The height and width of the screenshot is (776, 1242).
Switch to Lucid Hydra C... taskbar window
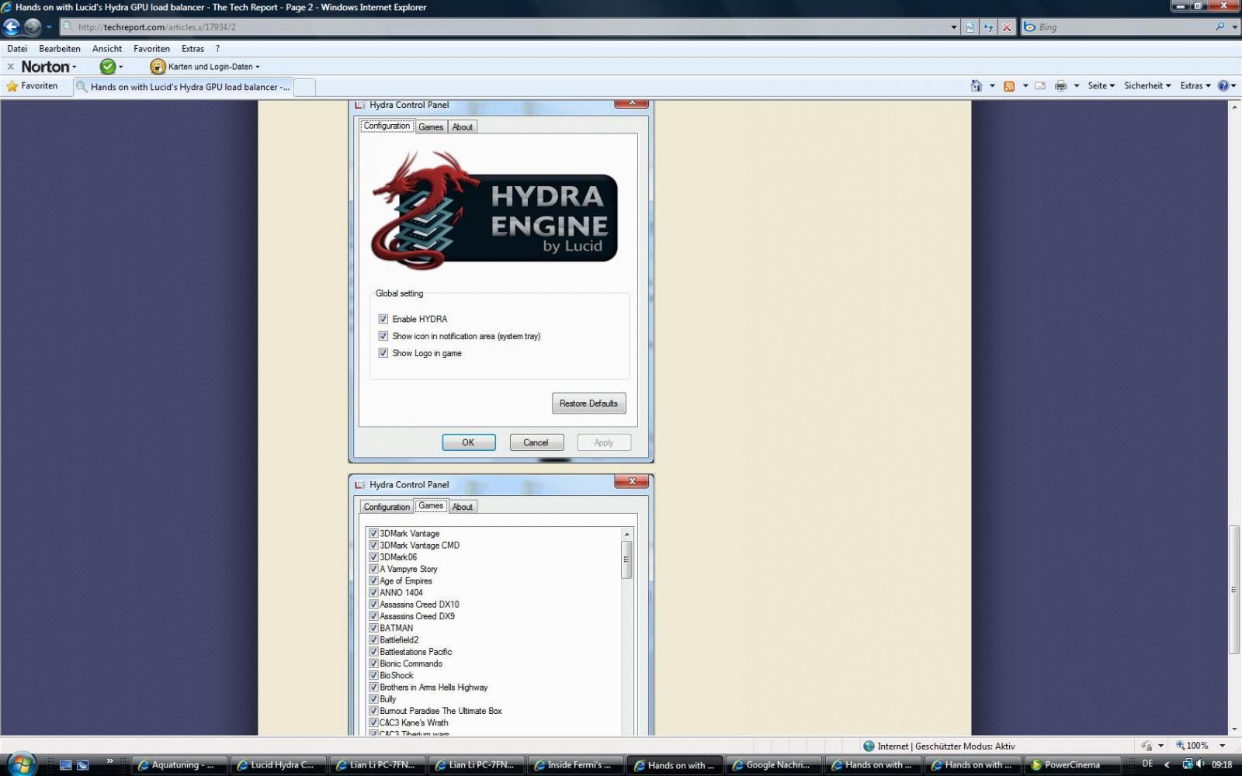[278, 765]
